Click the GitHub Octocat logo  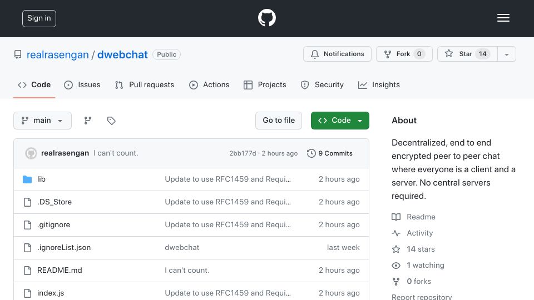[x=266, y=18]
